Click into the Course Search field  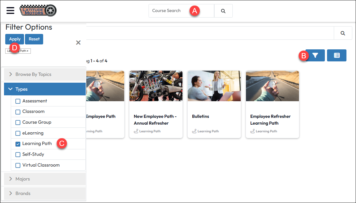173,11
